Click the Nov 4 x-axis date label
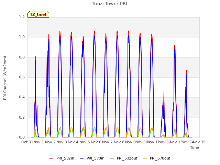The height and width of the screenshot is (165, 220). [x=73, y=142]
